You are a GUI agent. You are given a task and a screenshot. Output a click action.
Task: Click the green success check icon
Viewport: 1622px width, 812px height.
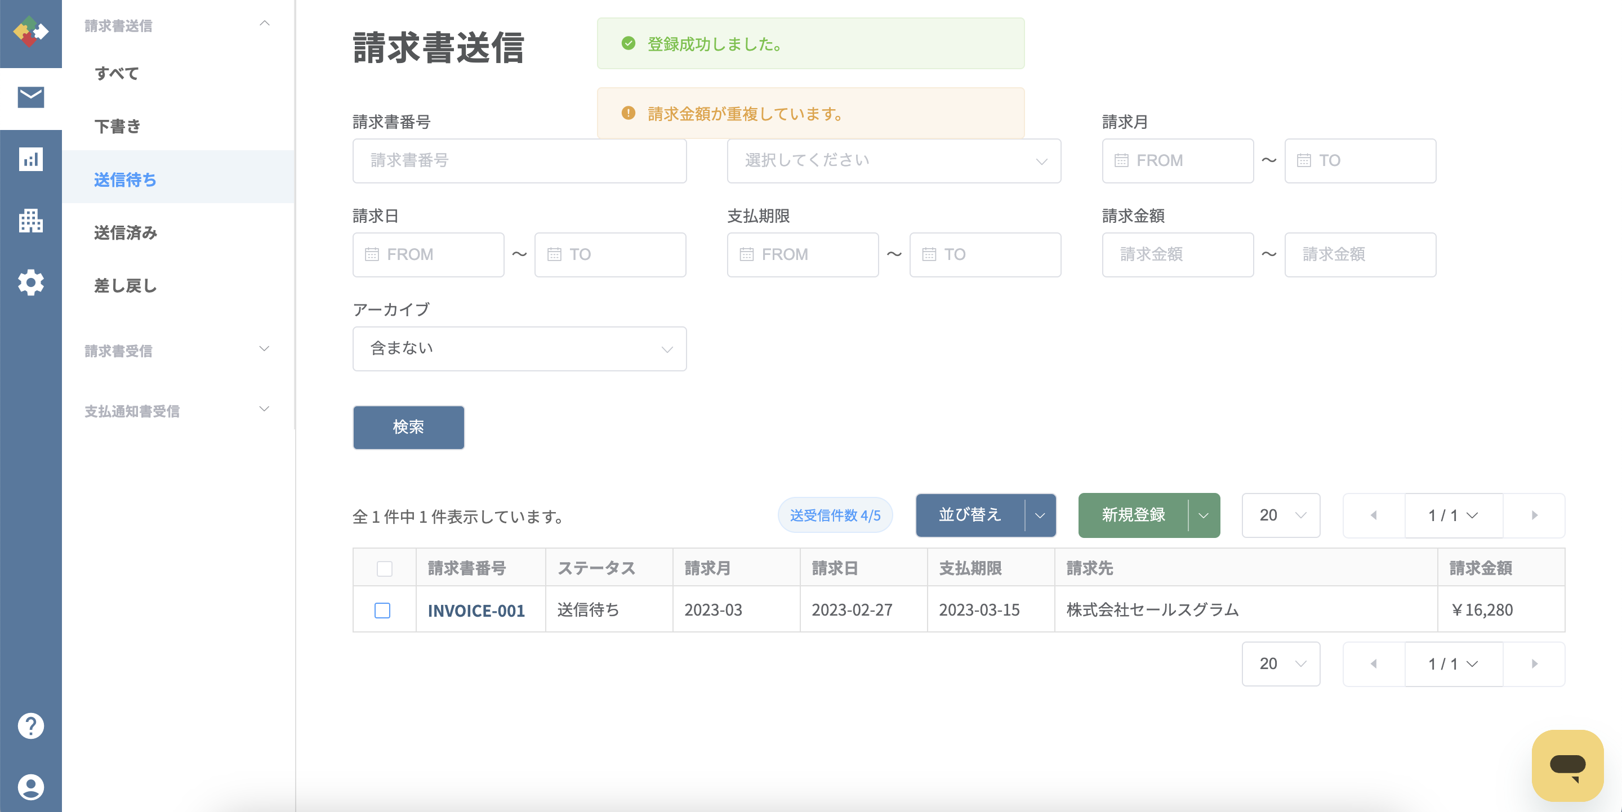(x=629, y=43)
